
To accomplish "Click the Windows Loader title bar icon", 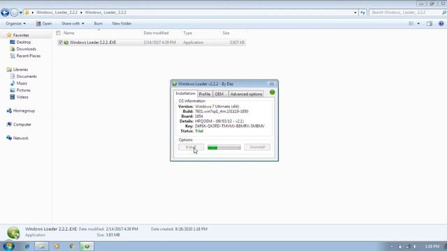I will (175, 84).
